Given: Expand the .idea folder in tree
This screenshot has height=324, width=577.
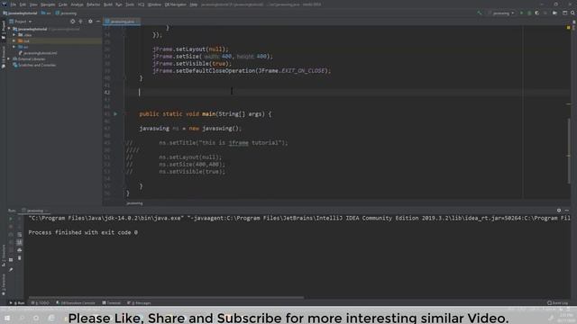Looking at the screenshot, I should (14, 35).
